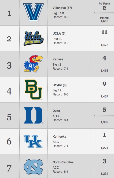Click the Points label under PV Rank
Image resolution: width=114 pixels, height=178 pixels.
click(x=104, y=18)
